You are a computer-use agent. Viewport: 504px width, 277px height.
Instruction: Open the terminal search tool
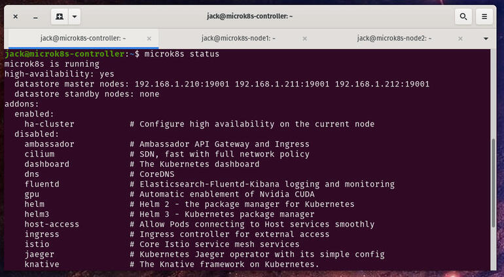463,16
